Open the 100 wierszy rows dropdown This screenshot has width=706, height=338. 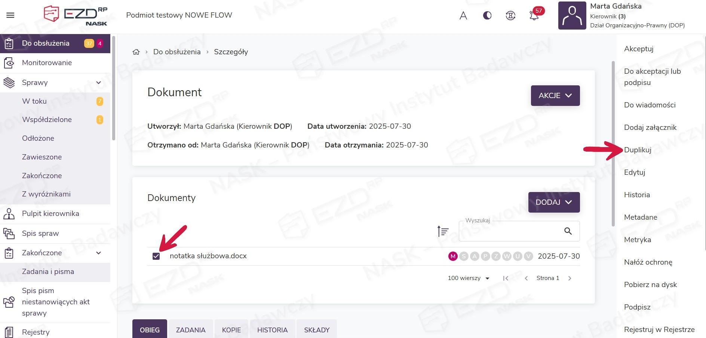(469, 278)
